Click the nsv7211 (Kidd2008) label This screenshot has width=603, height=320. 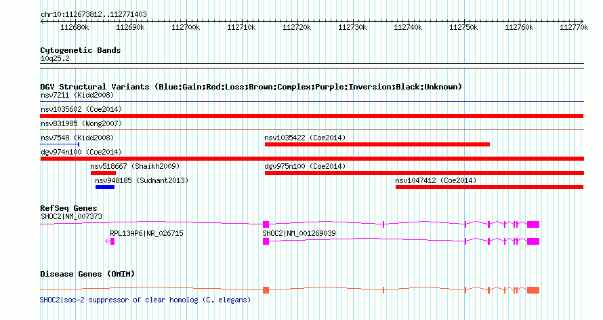click(77, 95)
